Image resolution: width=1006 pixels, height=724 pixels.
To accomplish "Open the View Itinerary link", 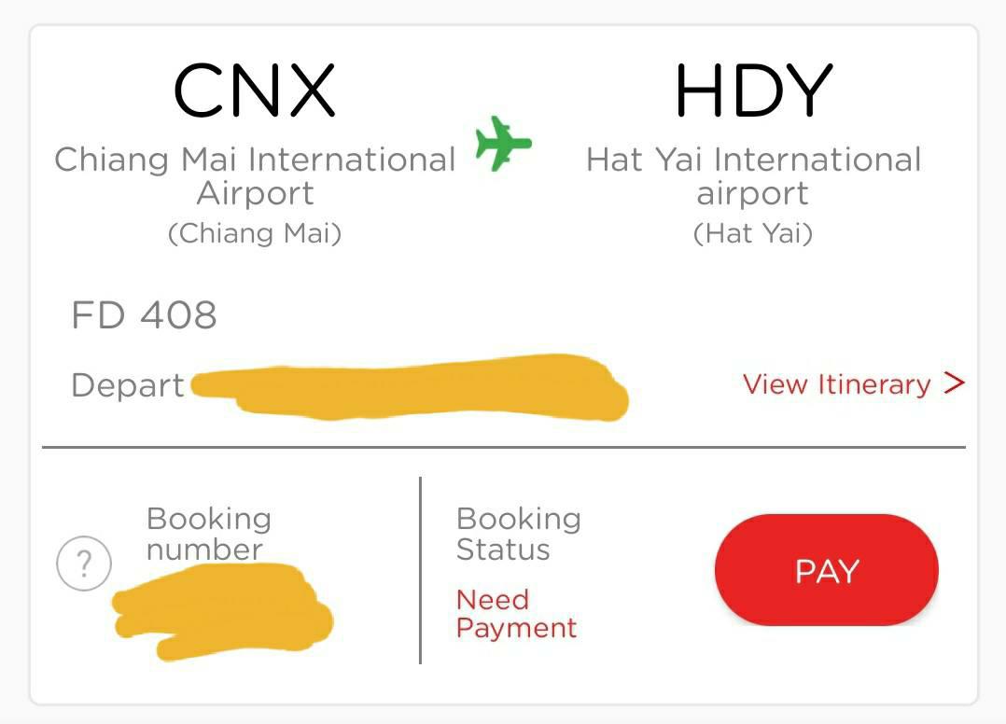I will click(836, 384).
